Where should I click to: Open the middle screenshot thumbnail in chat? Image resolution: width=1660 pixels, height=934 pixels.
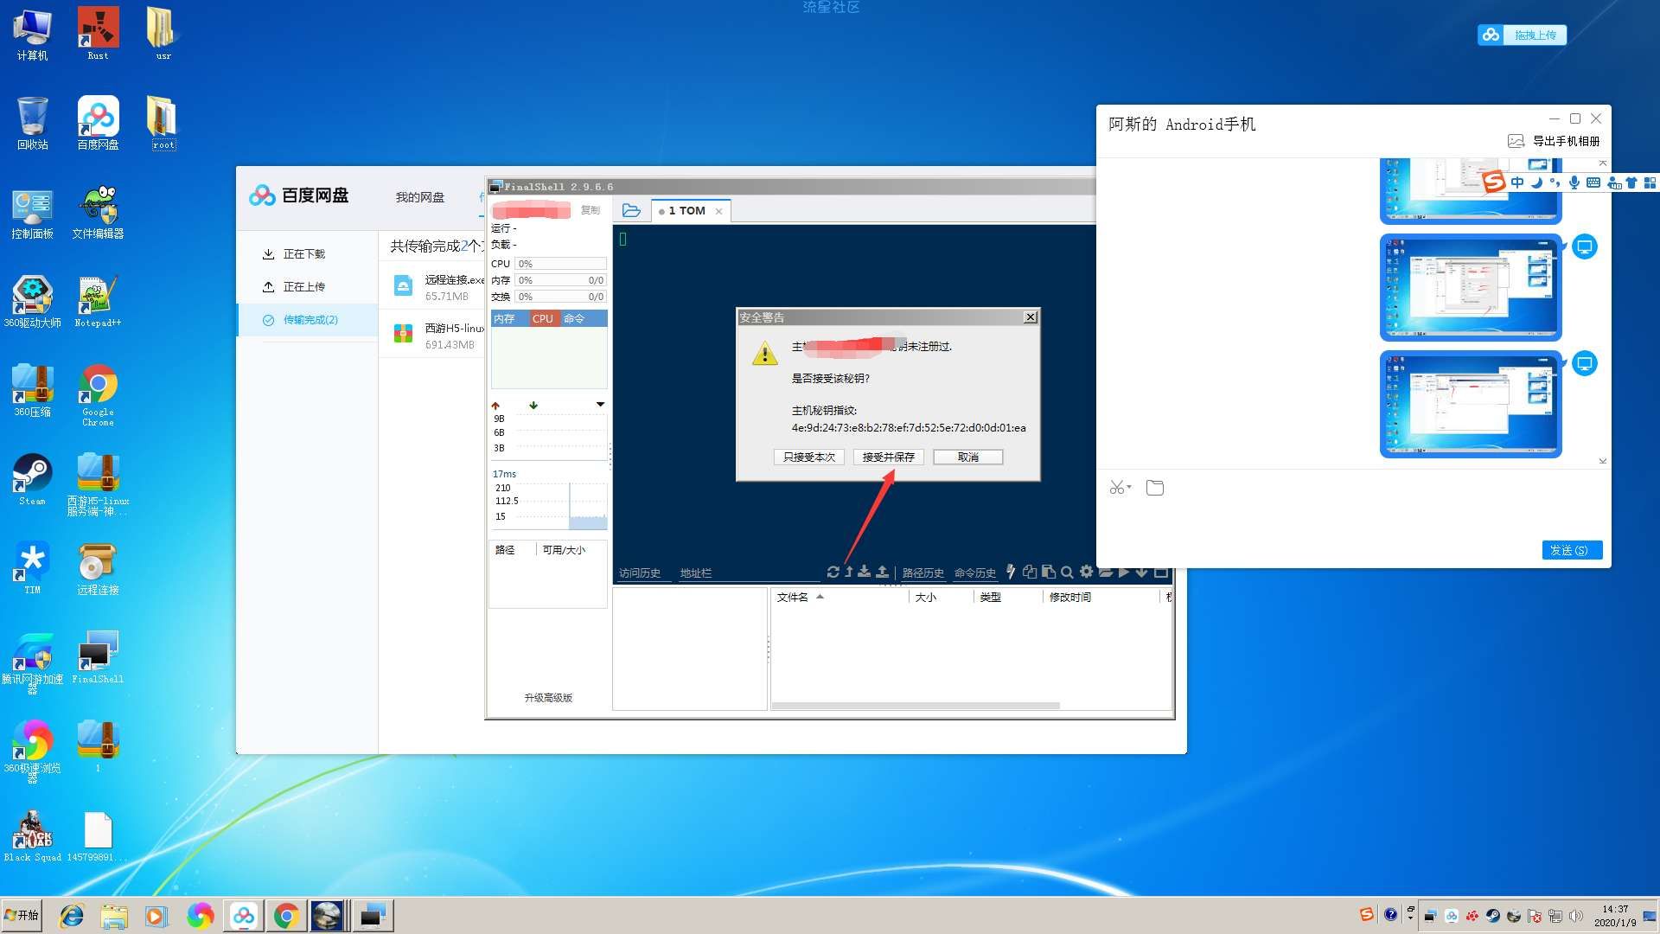[1471, 287]
